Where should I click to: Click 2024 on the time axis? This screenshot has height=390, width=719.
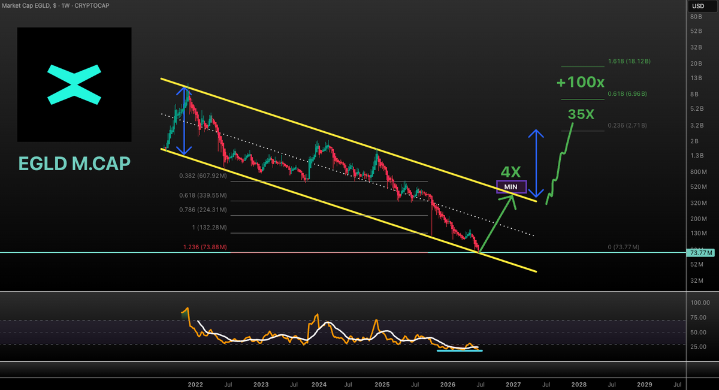click(319, 383)
